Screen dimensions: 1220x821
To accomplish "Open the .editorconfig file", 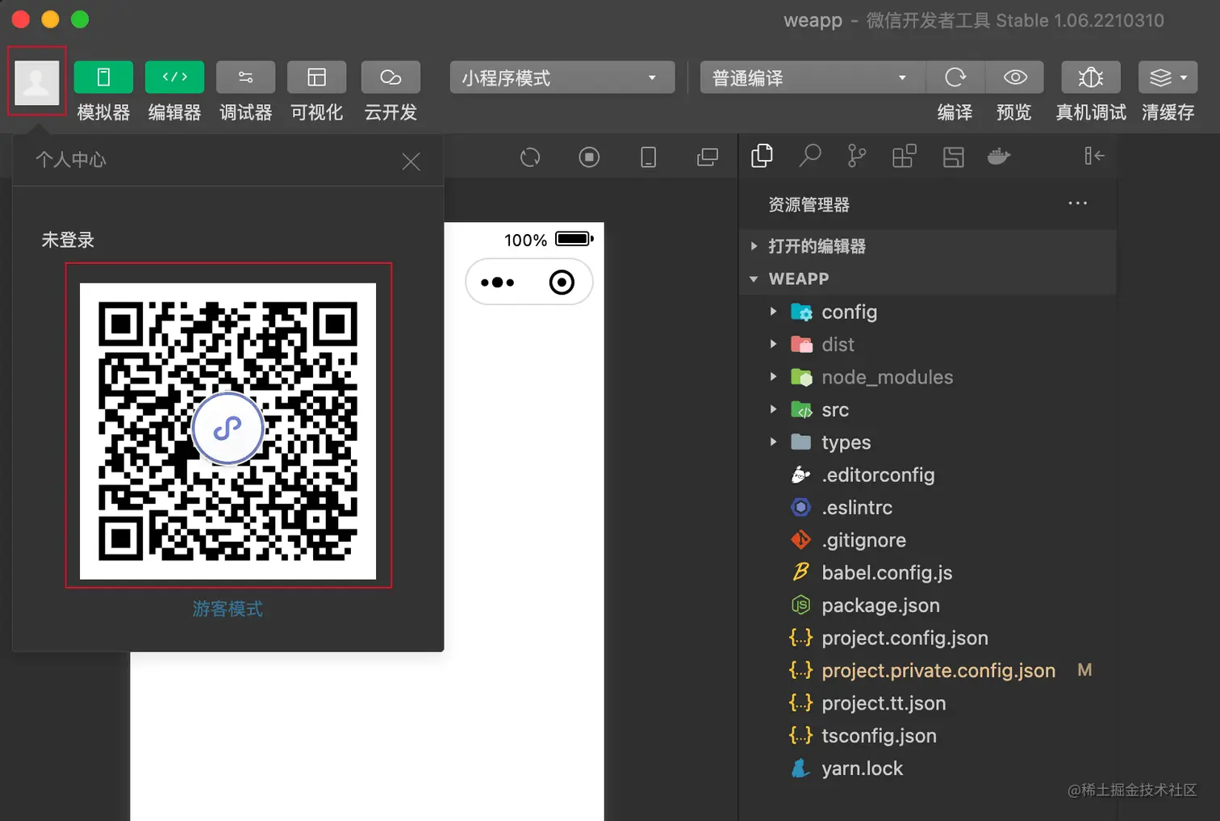I will tap(928, 475).
